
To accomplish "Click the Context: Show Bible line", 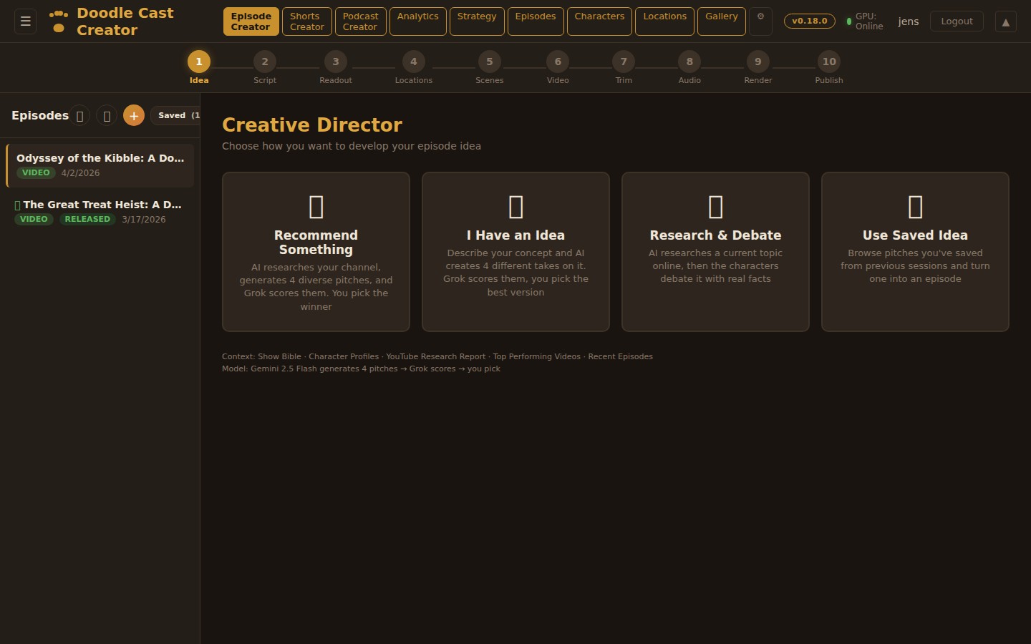I will pos(437,356).
